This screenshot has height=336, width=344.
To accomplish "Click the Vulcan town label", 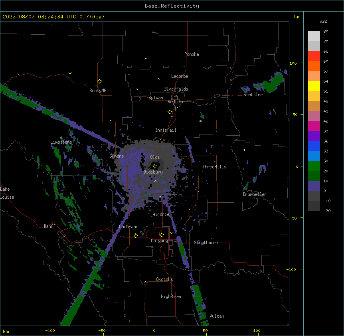I will click(x=217, y=316).
